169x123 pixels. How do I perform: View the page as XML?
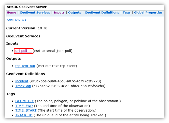click(x=17, y=20)
